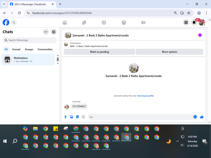The width and height of the screenshot is (211, 158).
Task: Click the conversation header title Samaneh
Action: coord(100,35)
